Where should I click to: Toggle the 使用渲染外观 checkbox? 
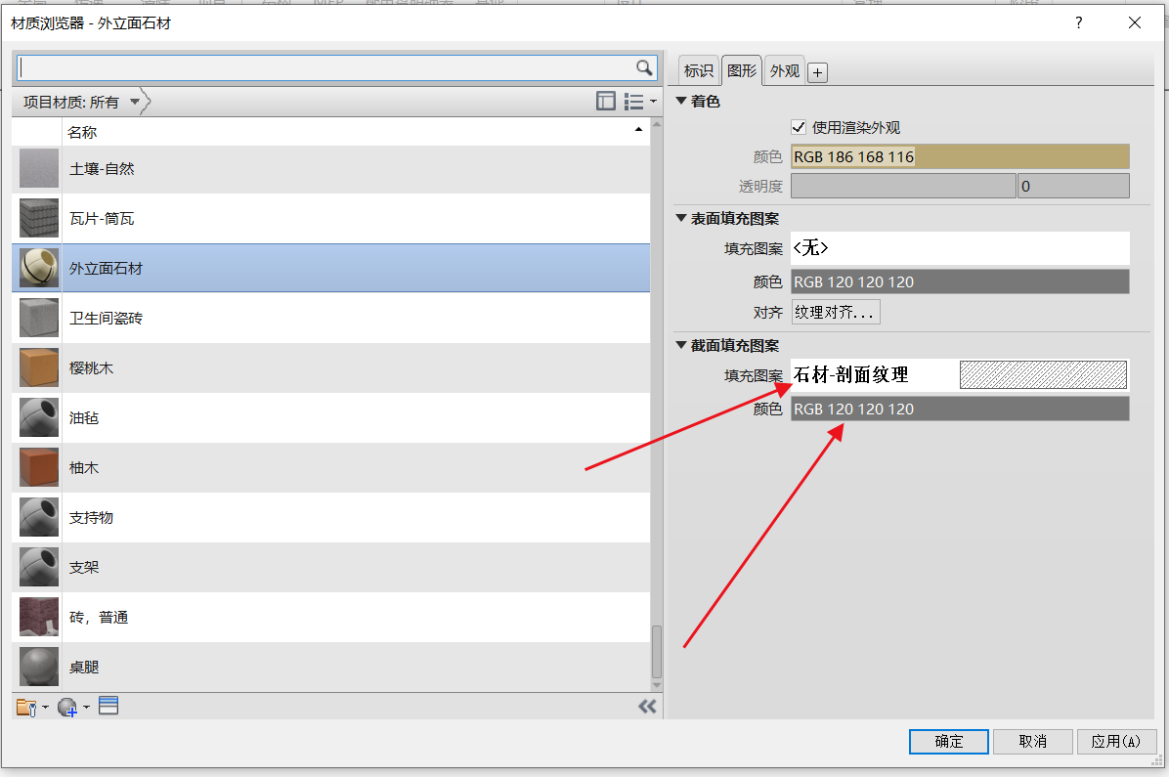799,127
